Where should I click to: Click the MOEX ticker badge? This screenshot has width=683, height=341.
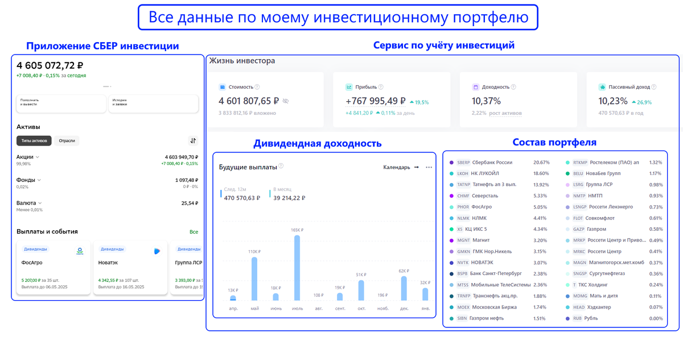(x=463, y=307)
